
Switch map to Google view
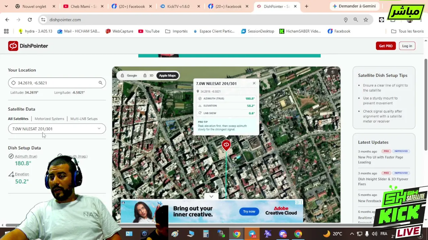(x=129, y=75)
